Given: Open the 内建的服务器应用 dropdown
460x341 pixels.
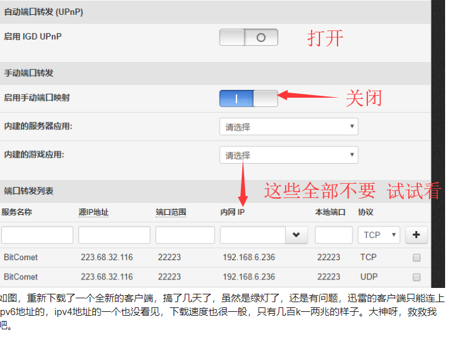Looking at the screenshot, I should click(x=288, y=127).
